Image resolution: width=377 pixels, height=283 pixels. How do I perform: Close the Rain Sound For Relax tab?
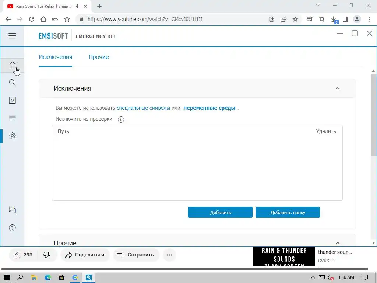tap(85, 6)
